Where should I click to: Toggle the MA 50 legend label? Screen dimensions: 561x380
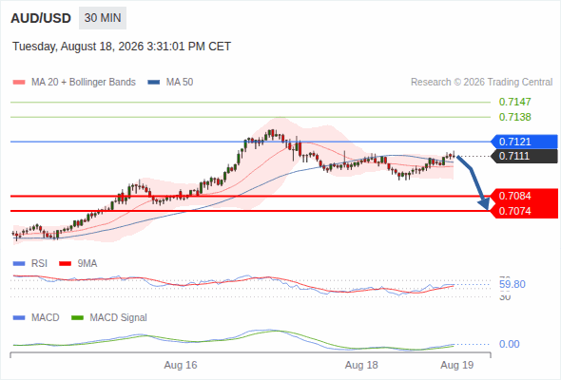click(180, 83)
